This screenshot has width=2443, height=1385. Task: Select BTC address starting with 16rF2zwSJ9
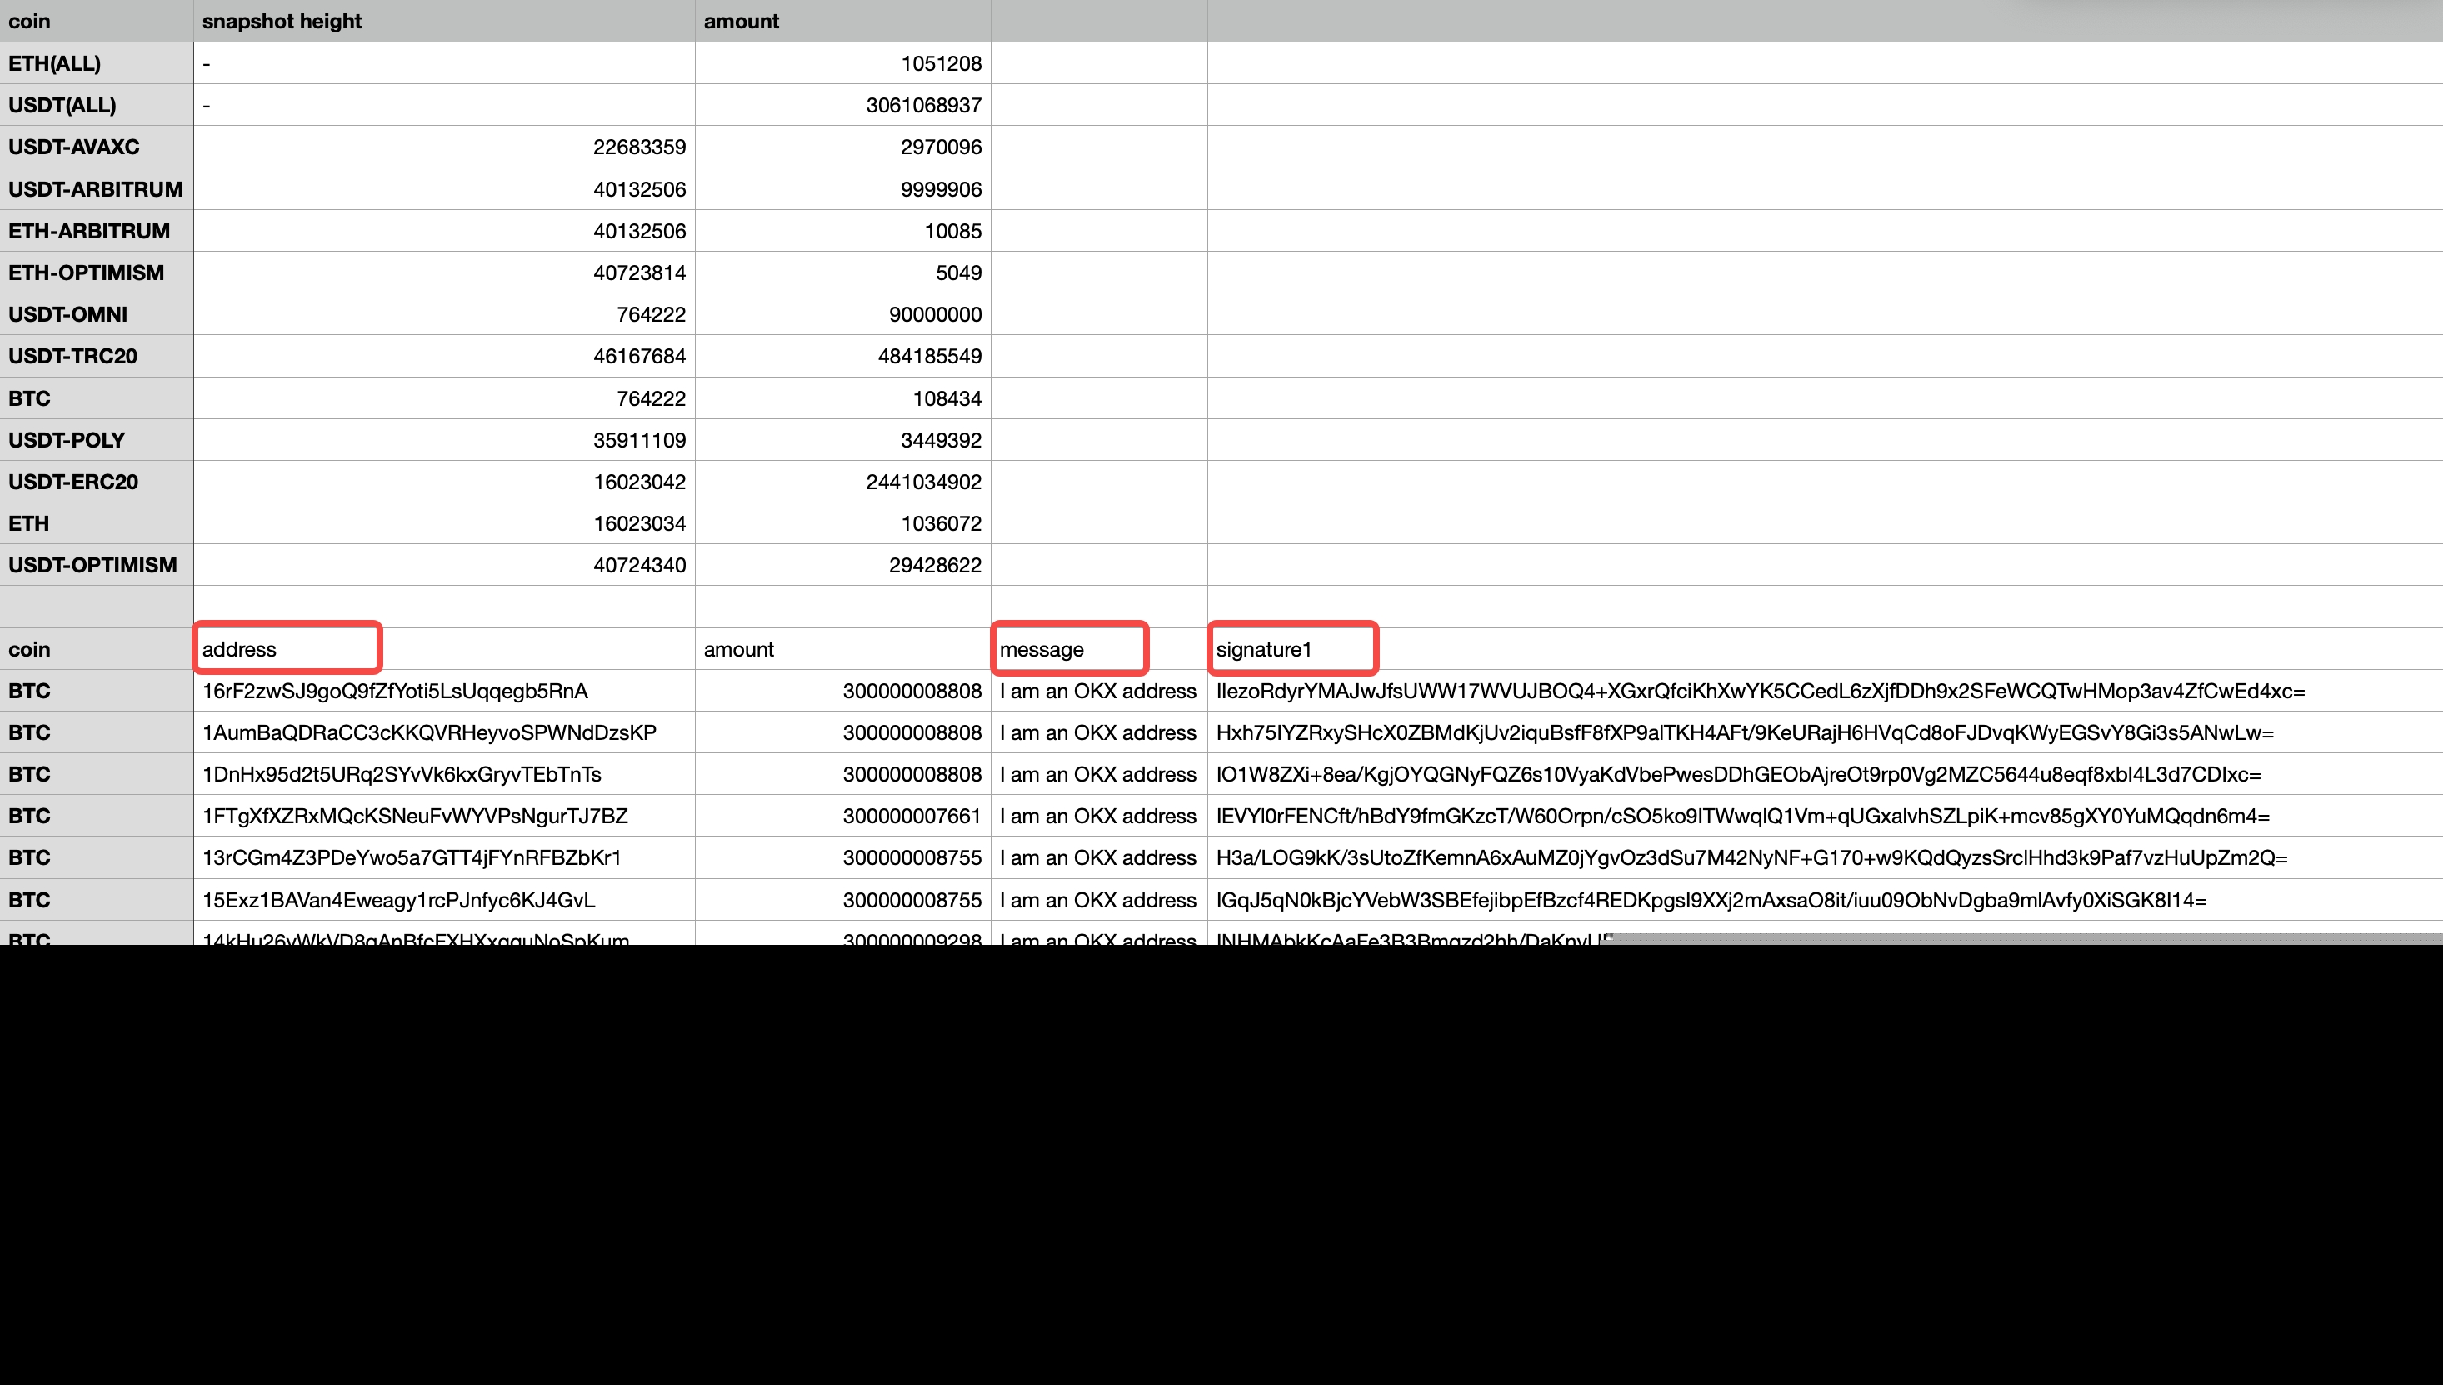click(395, 692)
